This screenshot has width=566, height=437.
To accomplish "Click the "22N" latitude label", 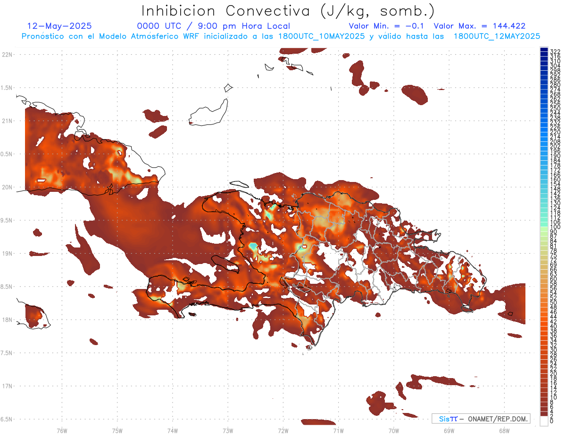I will coord(7,54).
